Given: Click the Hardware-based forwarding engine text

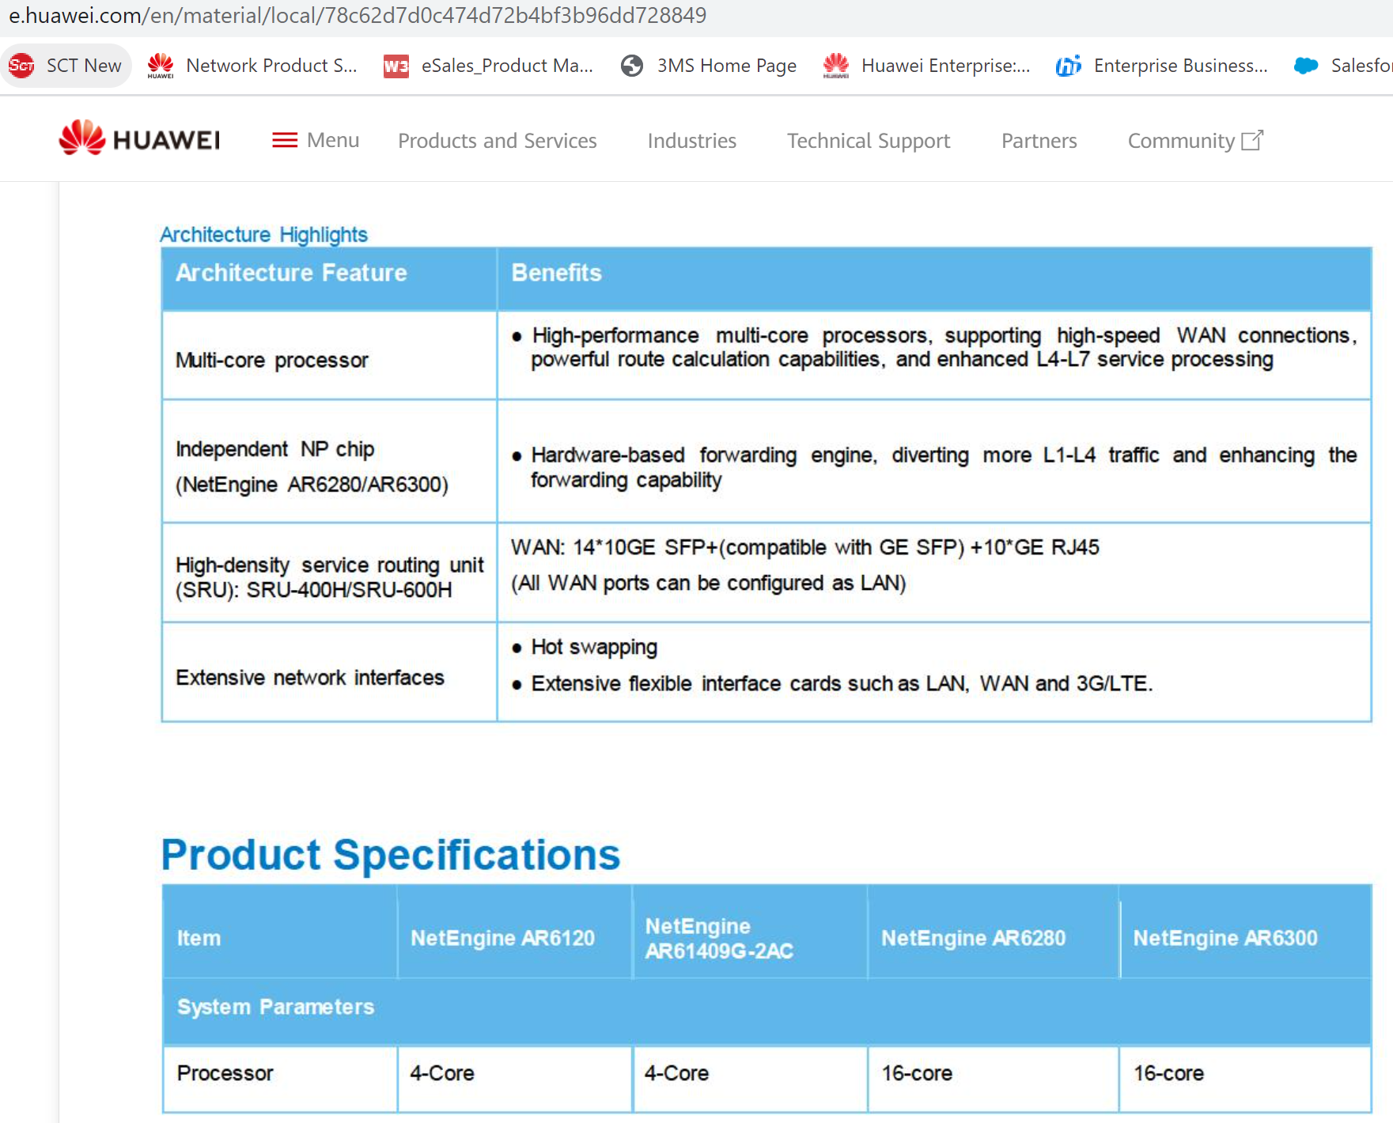Looking at the screenshot, I should click(x=944, y=467).
